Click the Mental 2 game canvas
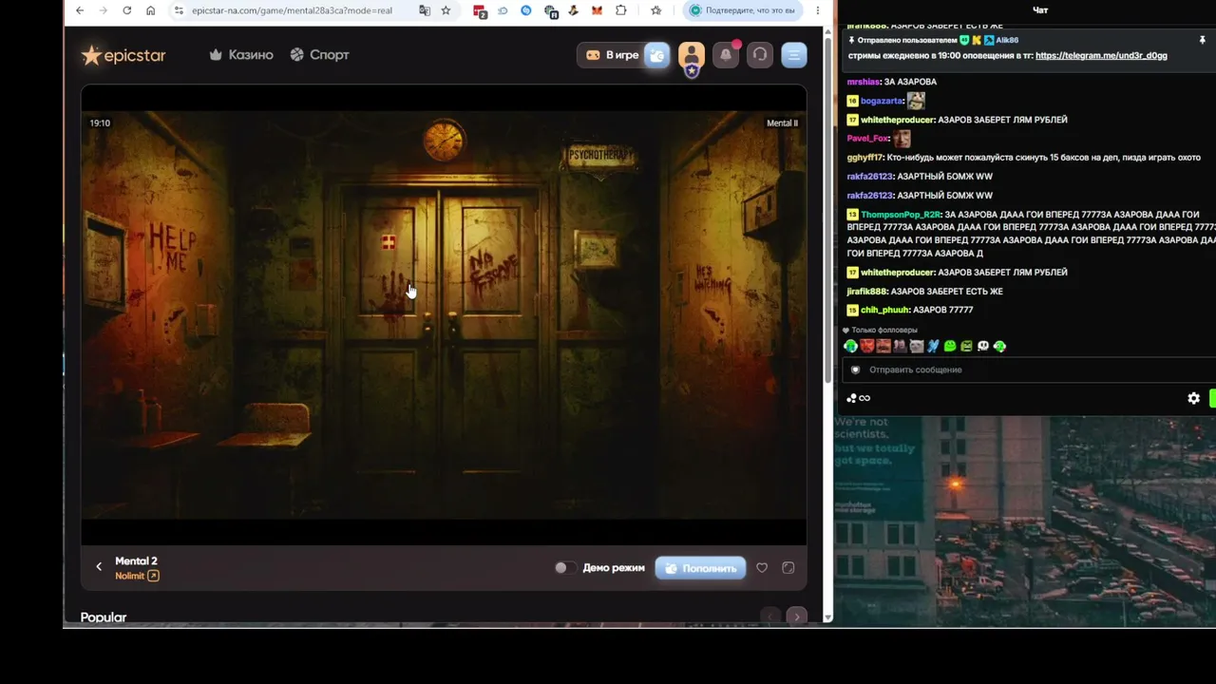 click(444, 315)
